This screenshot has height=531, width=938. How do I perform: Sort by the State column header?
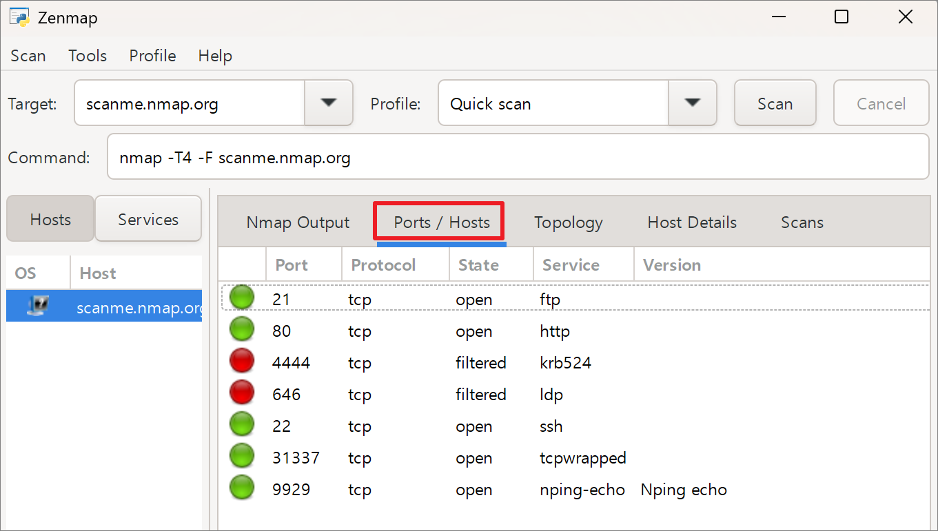[491, 265]
